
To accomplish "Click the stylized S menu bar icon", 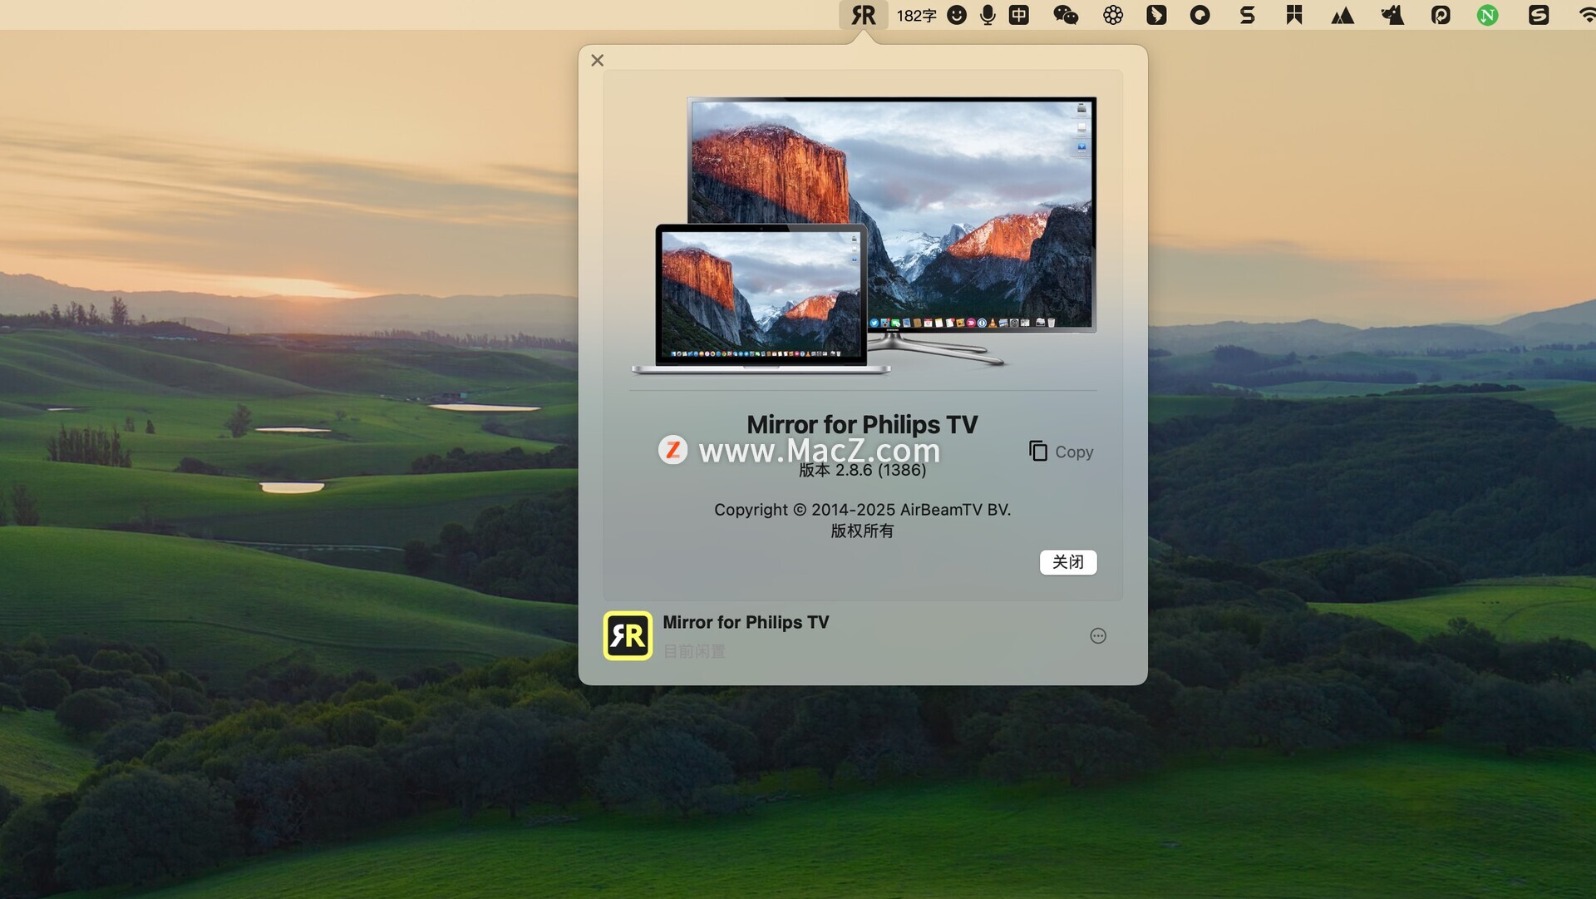I will pos(1247,15).
